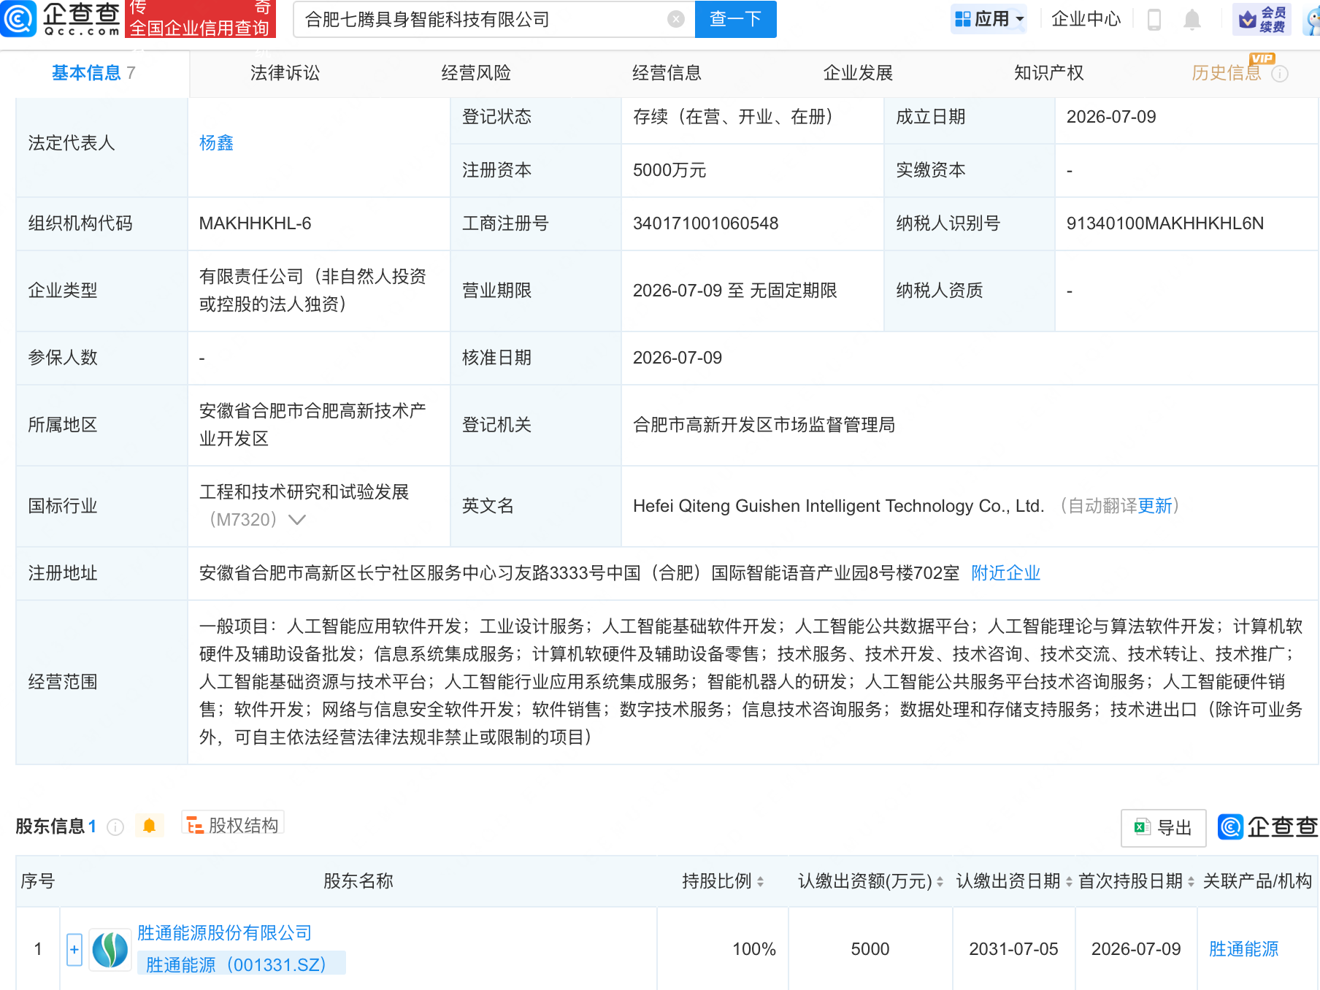Click the VIP membership renewal badge
Screen dimensions: 1320x990
(1262, 19)
